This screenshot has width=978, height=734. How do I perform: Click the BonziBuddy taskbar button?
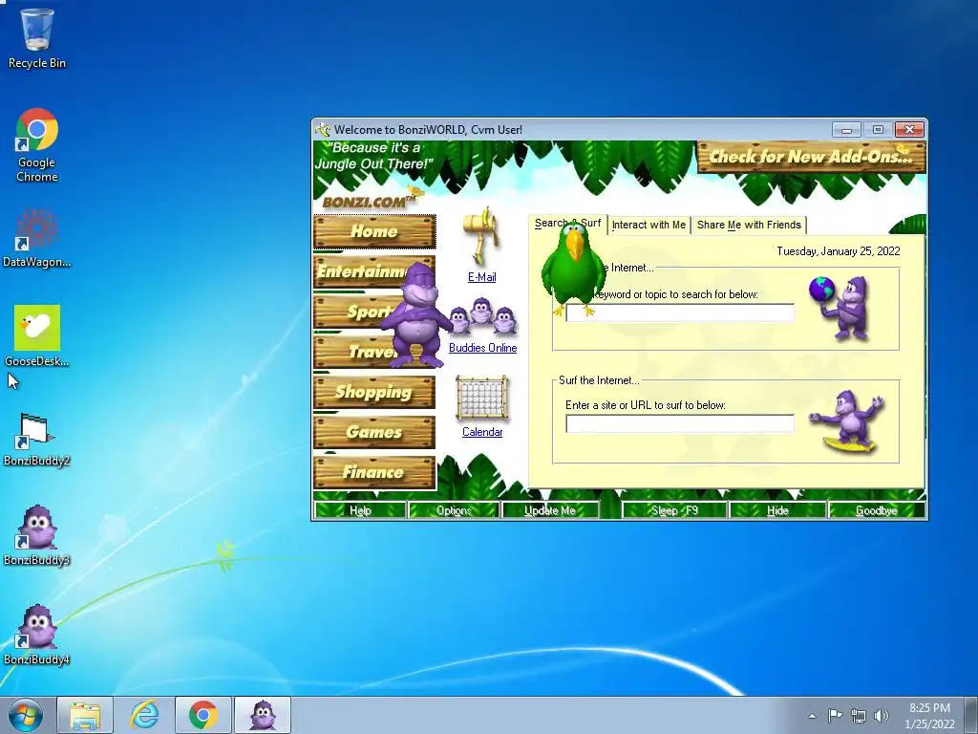pos(263,715)
